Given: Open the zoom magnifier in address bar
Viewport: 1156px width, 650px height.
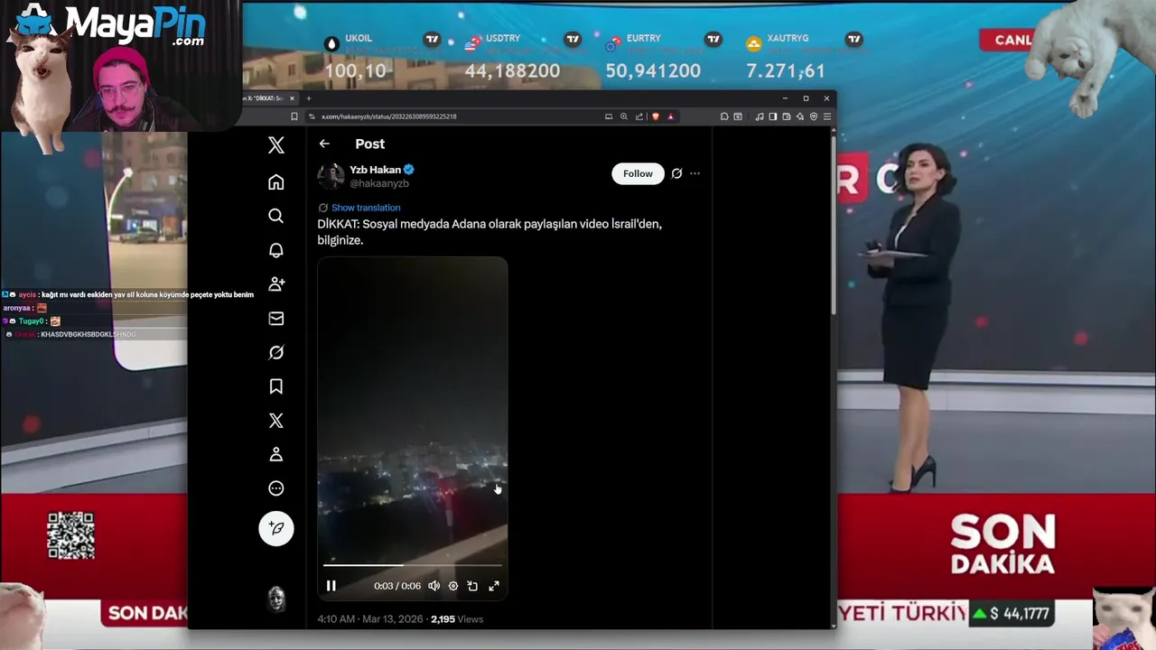Looking at the screenshot, I should point(623,116).
